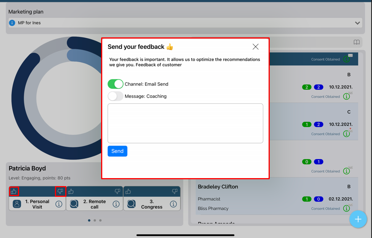The width and height of the screenshot is (372, 238).
Task: Click the dropdown chevron for MP for Ines
Action: click(x=358, y=23)
